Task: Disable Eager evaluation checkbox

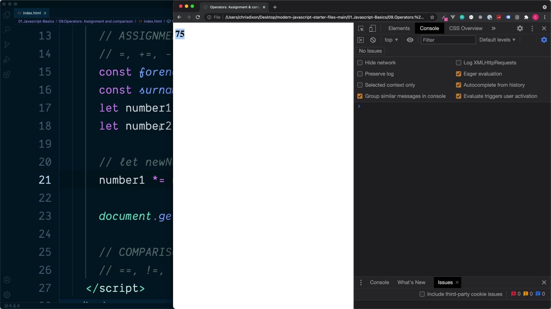Action: (x=458, y=74)
